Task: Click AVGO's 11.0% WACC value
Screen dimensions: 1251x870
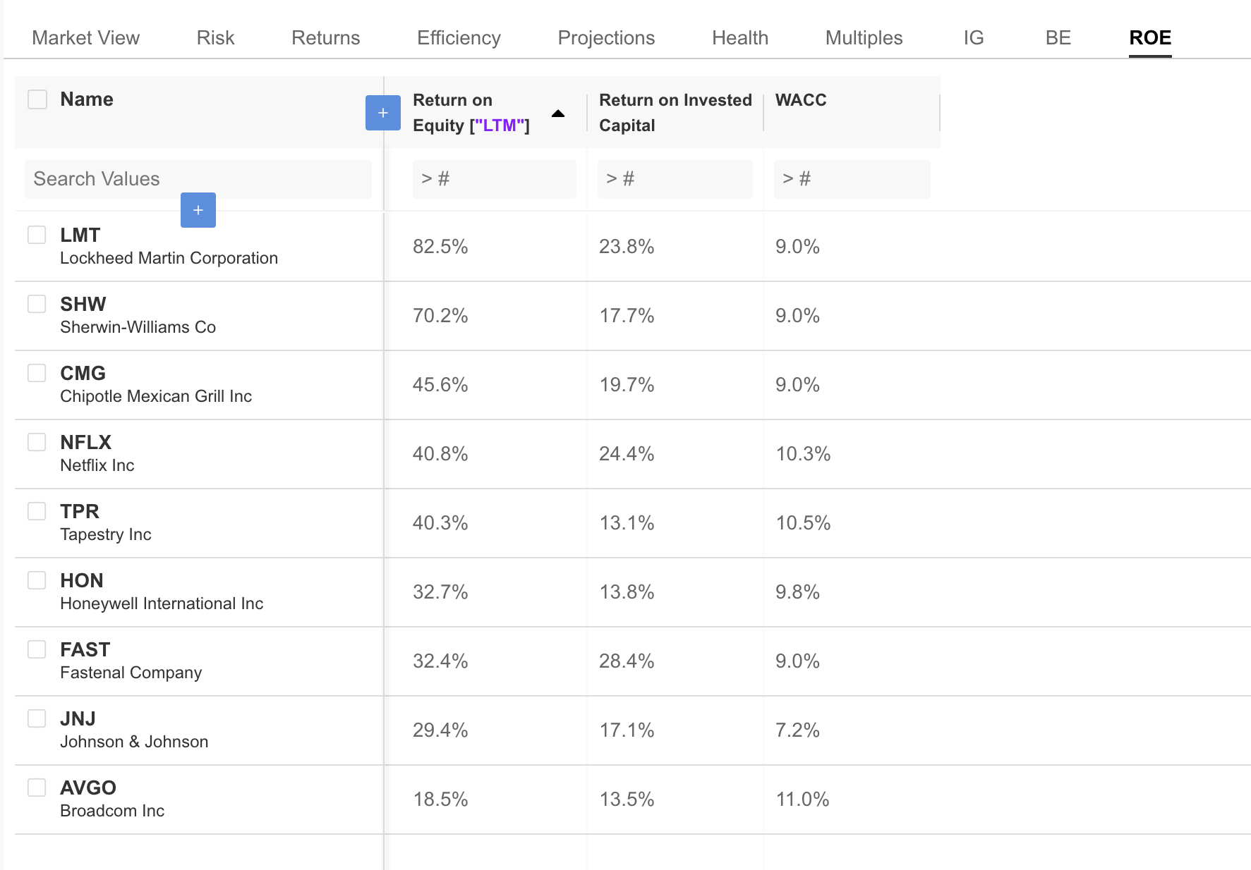Action: [x=802, y=799]
